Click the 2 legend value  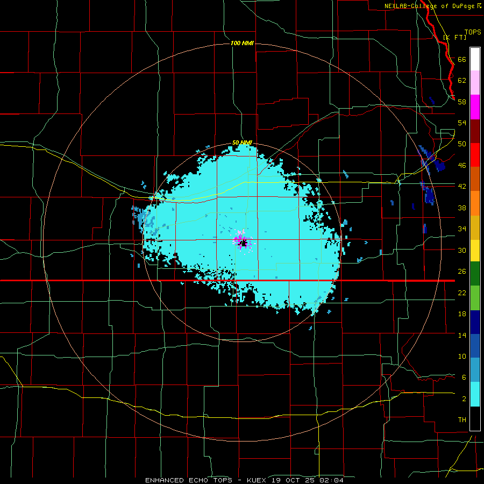[x=464, y=399]
